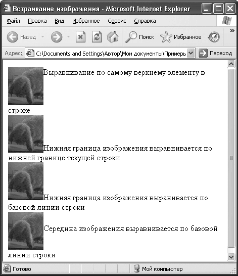Open the Файл menu
Image resolution: width=238 pixels, height=276 pixels.
(13, 21)
